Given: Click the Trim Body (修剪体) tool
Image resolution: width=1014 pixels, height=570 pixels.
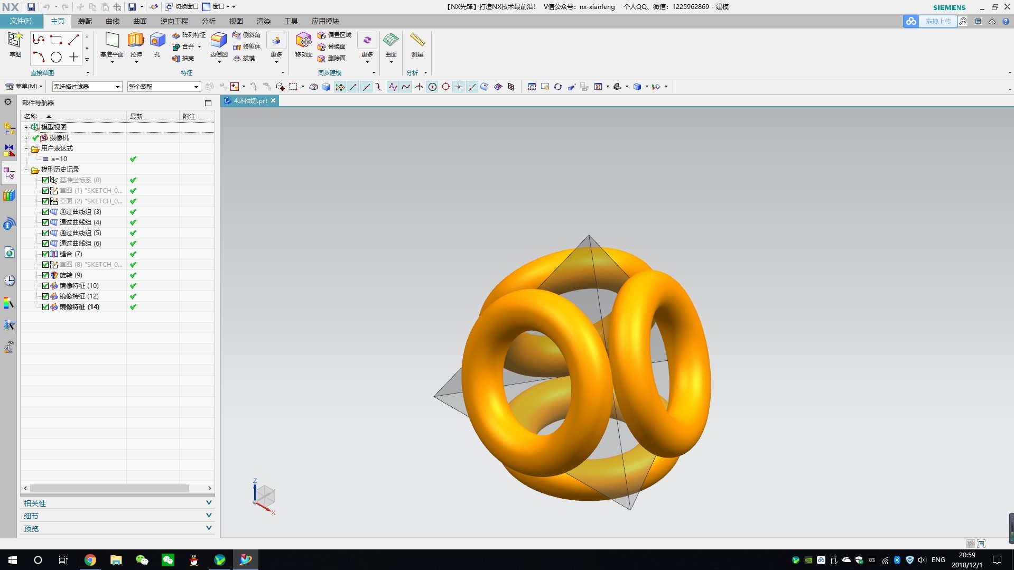Looking at the screenshot, I should tap(246, 46).
